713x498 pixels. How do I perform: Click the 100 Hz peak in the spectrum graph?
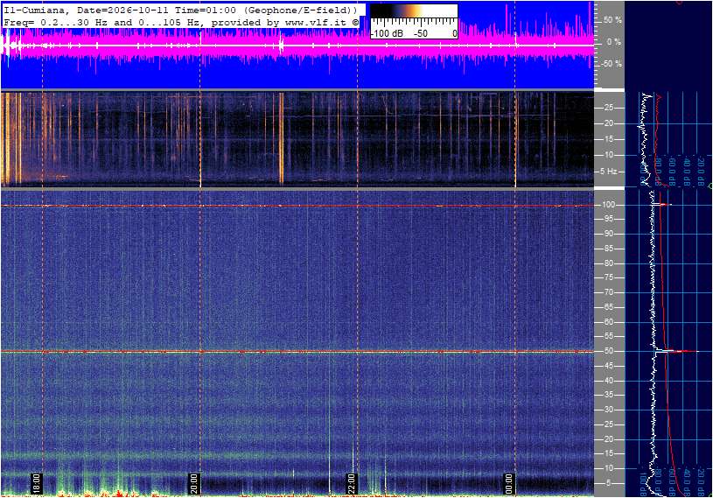[x=663, y=205]
